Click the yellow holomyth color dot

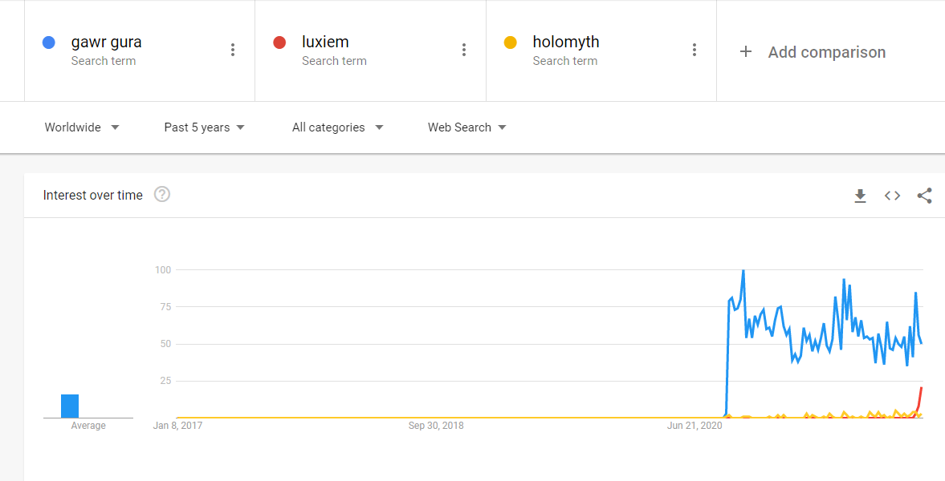(x=510, y=42)
